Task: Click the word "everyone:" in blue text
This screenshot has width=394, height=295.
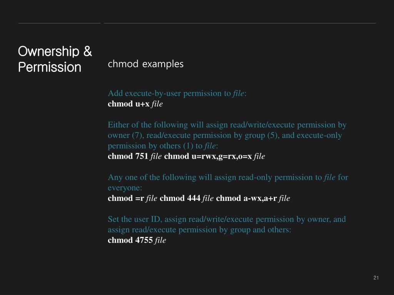Action: pos(125,188)
